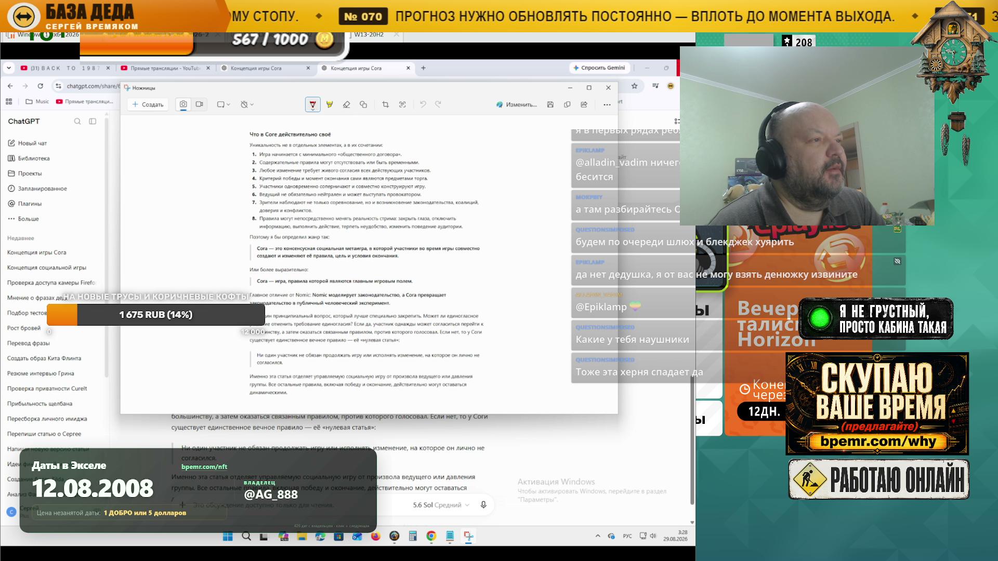Open chat Проверка приватности CureIt

(x=47, y=389)
